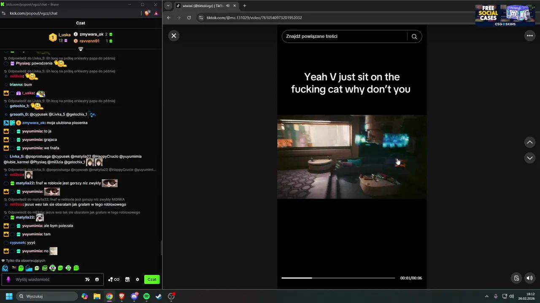The width and height of the screenshot is (540, 303).
Task: Click the Brave Shields lion icon
Action: 147,13
